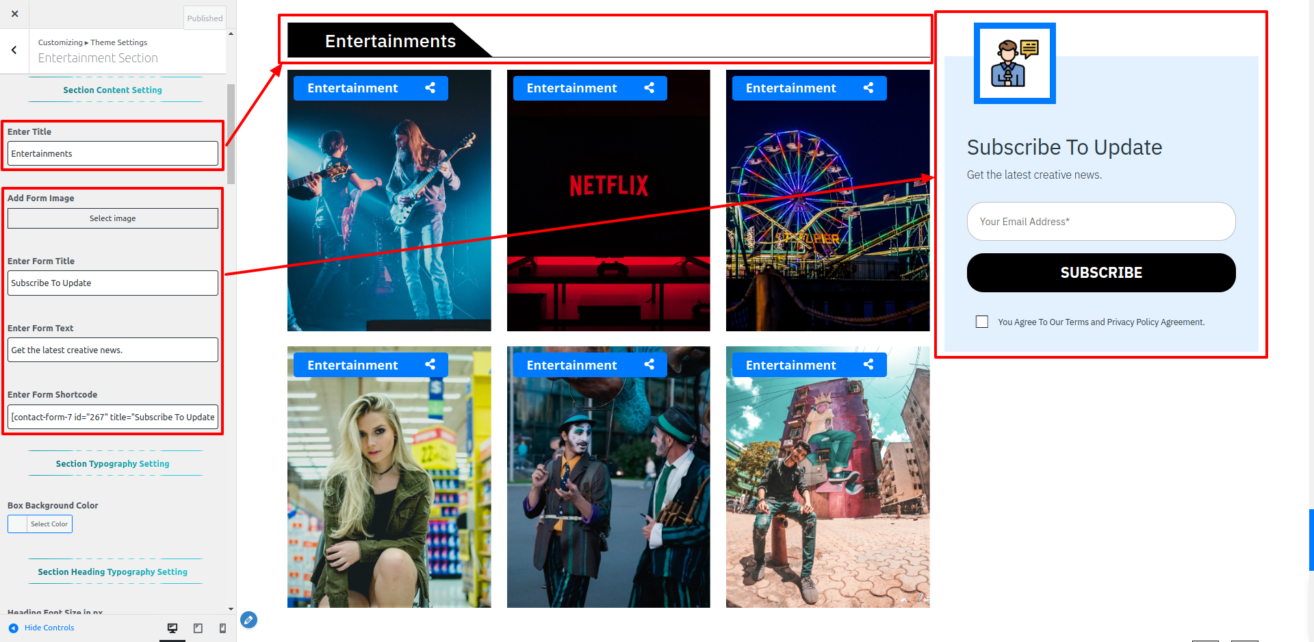Click the Hide Controls link
This screenshot has width=1314, height=642.
point(49,628)
